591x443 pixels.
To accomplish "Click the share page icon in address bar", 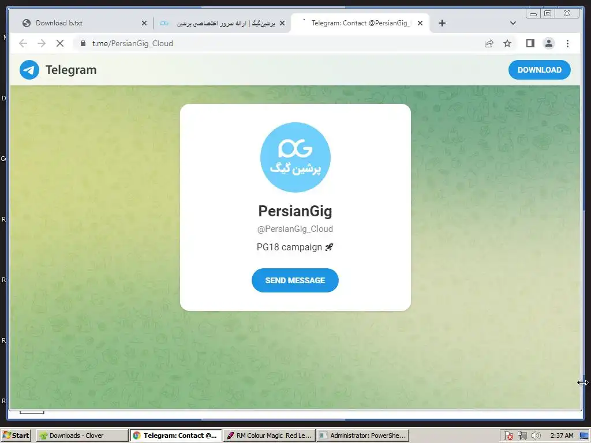I will pyautogui.click(x=489, y=43).
